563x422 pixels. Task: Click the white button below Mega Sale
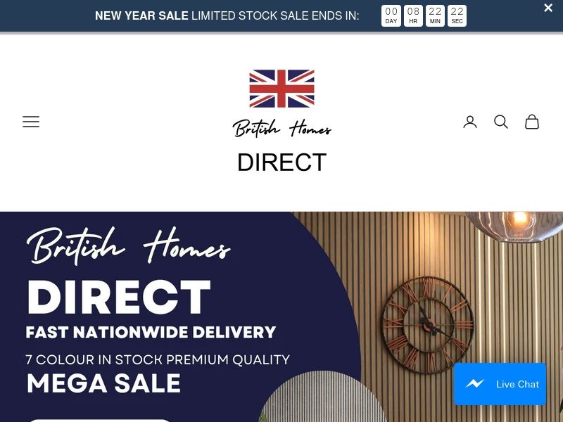pos(100,420)
